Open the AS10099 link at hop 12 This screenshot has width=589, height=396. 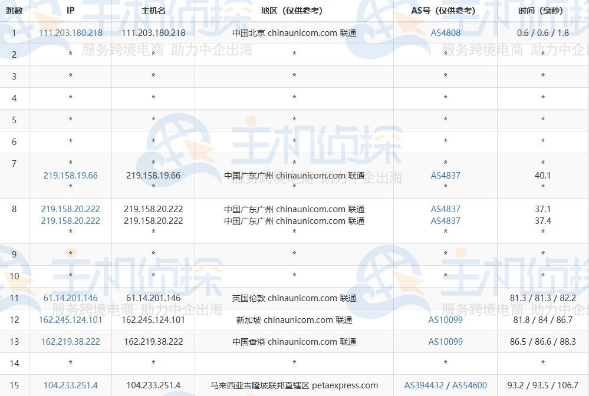pos(445,320)
